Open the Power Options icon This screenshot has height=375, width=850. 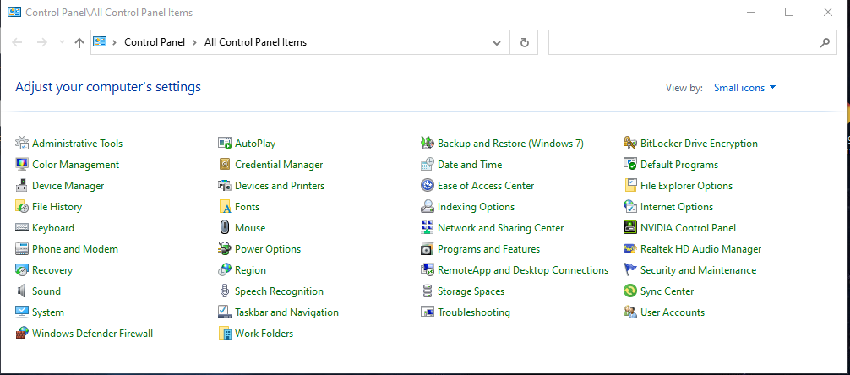(225, 249)
